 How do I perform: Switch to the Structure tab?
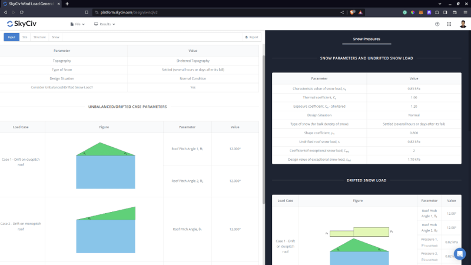(x=39, y=37)
